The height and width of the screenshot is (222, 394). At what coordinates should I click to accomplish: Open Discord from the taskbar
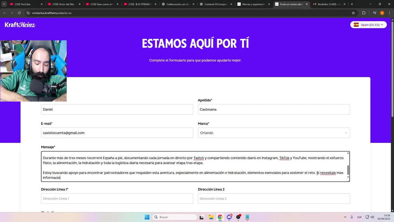[x=229, y=217]
